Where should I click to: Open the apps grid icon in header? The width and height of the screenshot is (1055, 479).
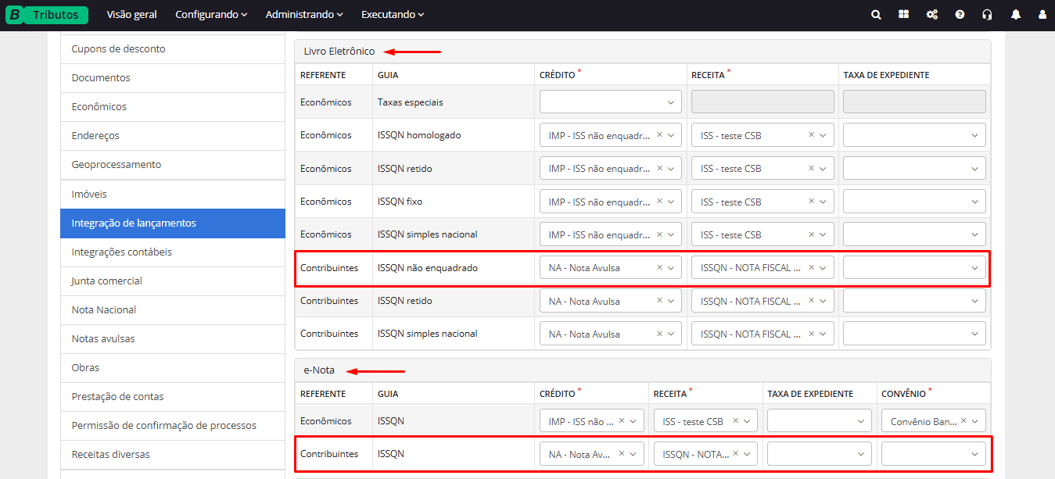(x=903, y=15)
